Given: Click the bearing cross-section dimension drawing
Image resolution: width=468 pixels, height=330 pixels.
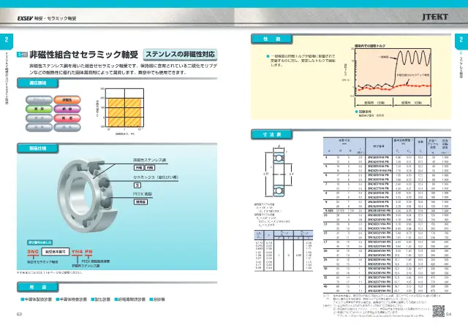Looking at the screenshot, I should pos(278,171).
